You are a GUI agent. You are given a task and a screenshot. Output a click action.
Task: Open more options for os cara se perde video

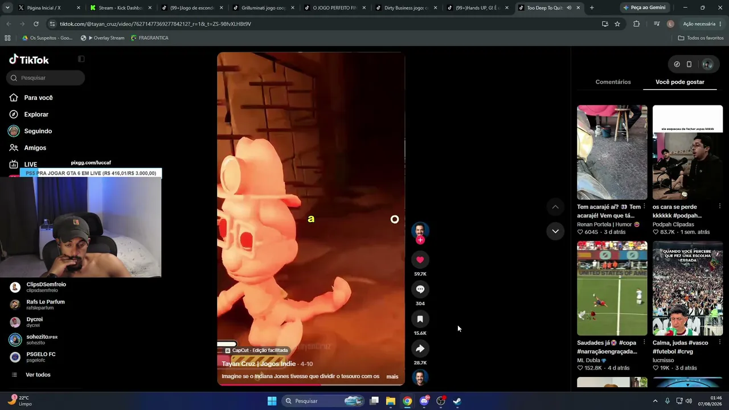point(720,207)
